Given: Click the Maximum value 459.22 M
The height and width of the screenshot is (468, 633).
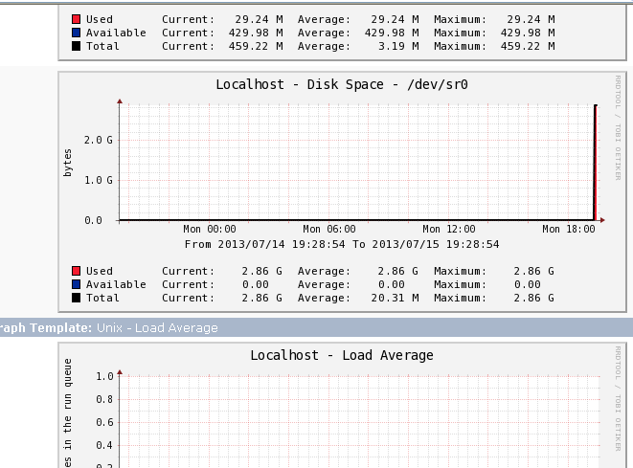Looking at the screenshot, I should coord(528,46).
